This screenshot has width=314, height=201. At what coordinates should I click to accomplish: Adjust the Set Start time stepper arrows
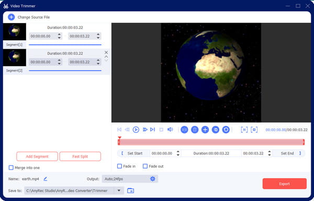pos(178,153)
